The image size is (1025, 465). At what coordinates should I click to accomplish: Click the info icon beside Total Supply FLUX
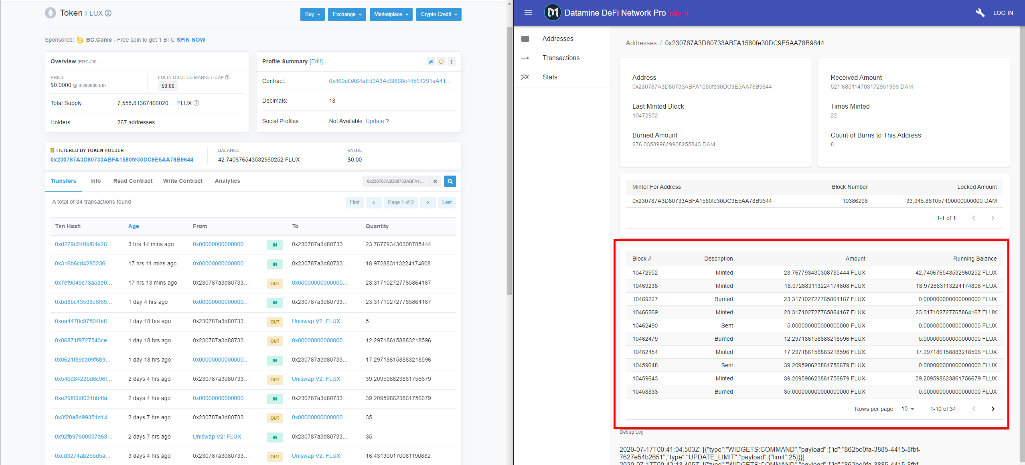[196, 103]
